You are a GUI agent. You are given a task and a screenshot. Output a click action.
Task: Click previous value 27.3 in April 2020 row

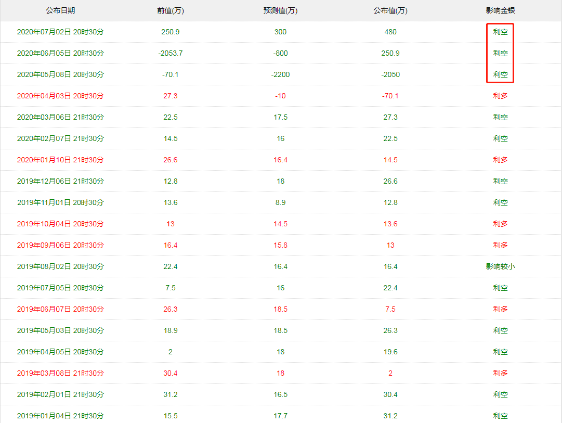(x=170, y=96)
